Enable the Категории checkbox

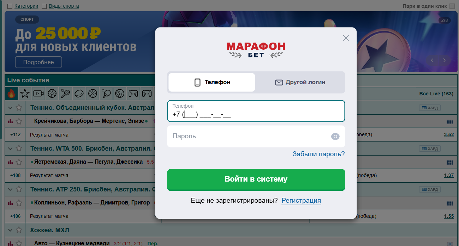click(x=9, y=6)
